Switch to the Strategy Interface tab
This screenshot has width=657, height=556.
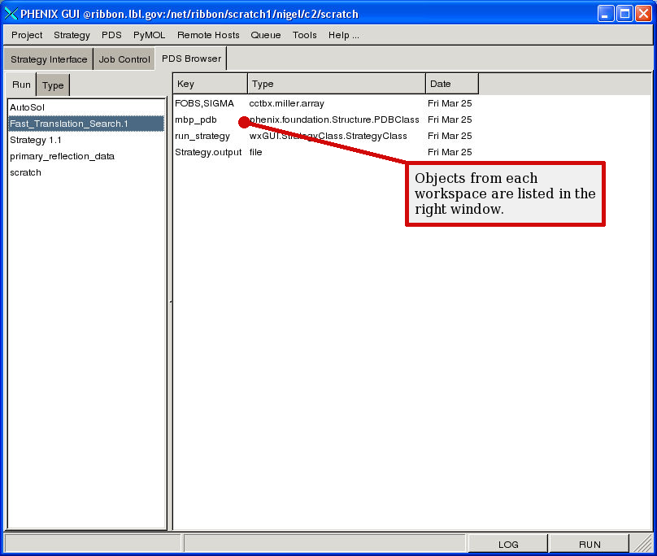coord(49,59)
